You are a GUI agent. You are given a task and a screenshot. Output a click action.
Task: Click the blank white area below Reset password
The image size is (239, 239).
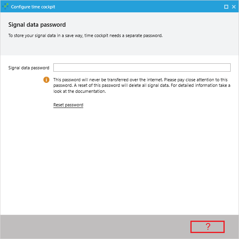119,160
